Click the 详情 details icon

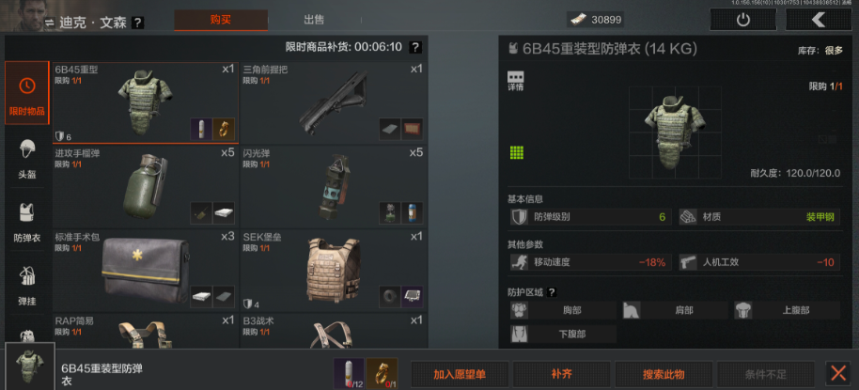[x=516, y=81]
